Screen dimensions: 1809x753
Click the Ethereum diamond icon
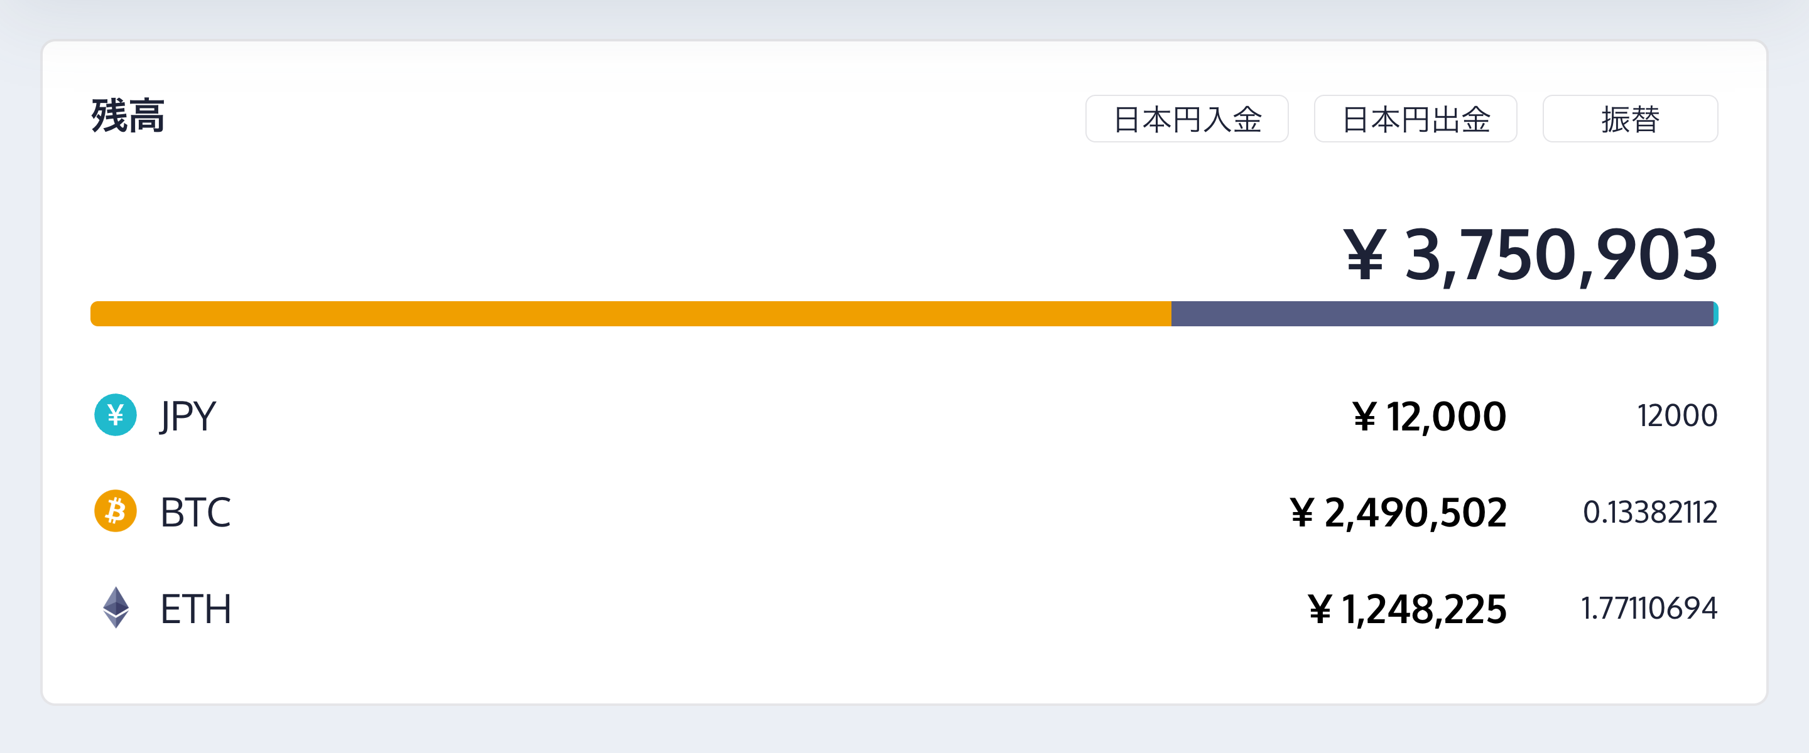tap(116, 607)
